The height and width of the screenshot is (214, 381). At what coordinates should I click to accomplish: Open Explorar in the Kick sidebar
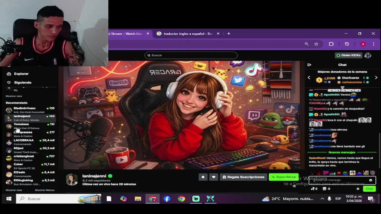pos(18,74)
